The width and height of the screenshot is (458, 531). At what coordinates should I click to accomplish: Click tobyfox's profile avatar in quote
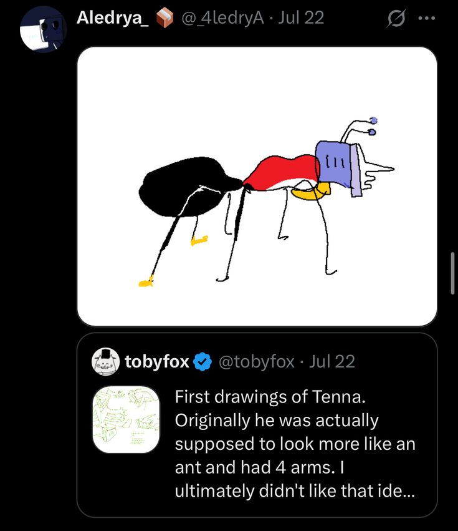tap(106, 362)
